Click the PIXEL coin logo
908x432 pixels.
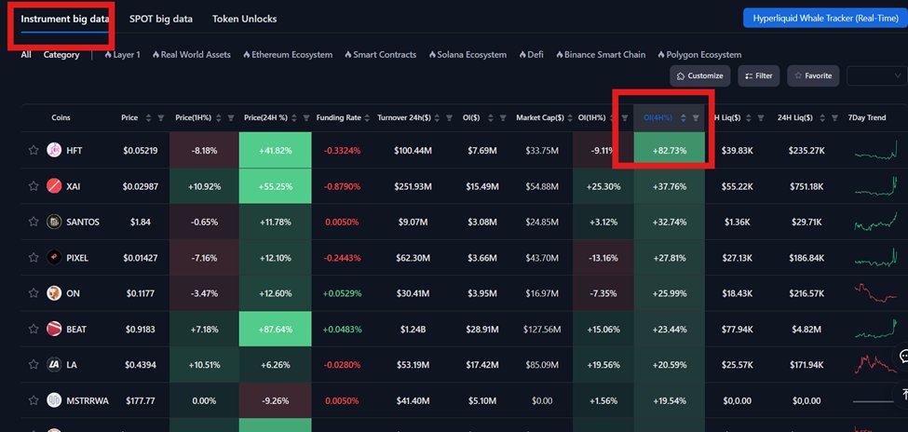pyautogui.click(x=54, y=258)
